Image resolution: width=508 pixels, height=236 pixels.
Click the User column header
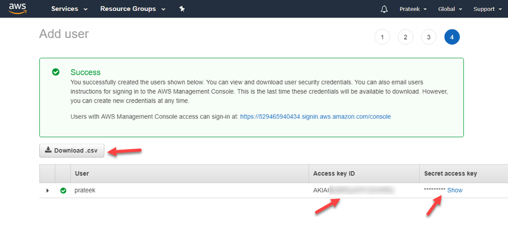tap(82, 174)
